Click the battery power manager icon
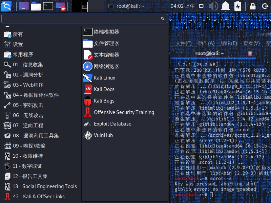This screenshot has width=271, height=203. click(238, 6)
